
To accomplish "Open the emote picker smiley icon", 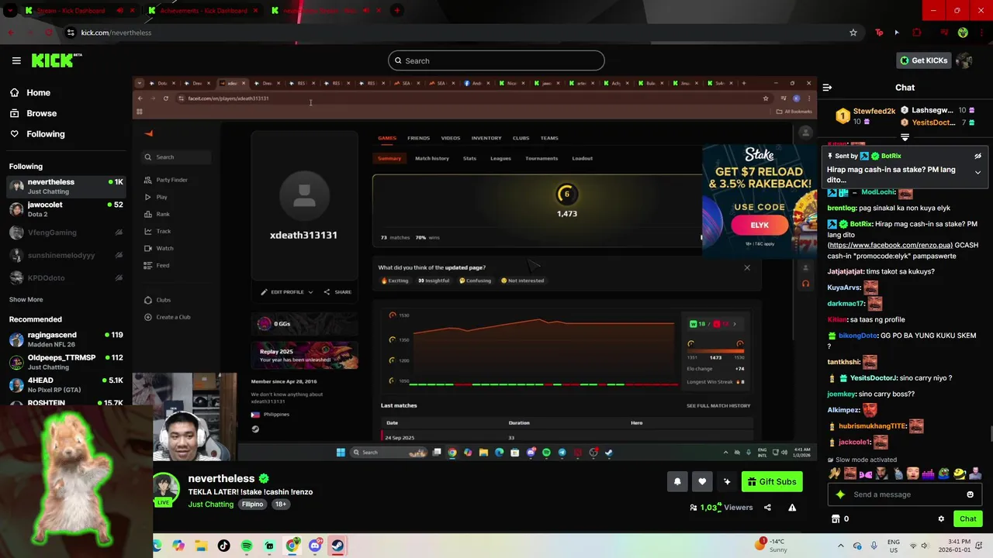I will click(x=970, y=494).
